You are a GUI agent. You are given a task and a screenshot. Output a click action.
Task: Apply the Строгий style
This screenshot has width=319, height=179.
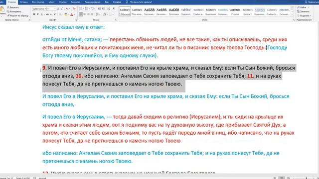coord(235,11)
